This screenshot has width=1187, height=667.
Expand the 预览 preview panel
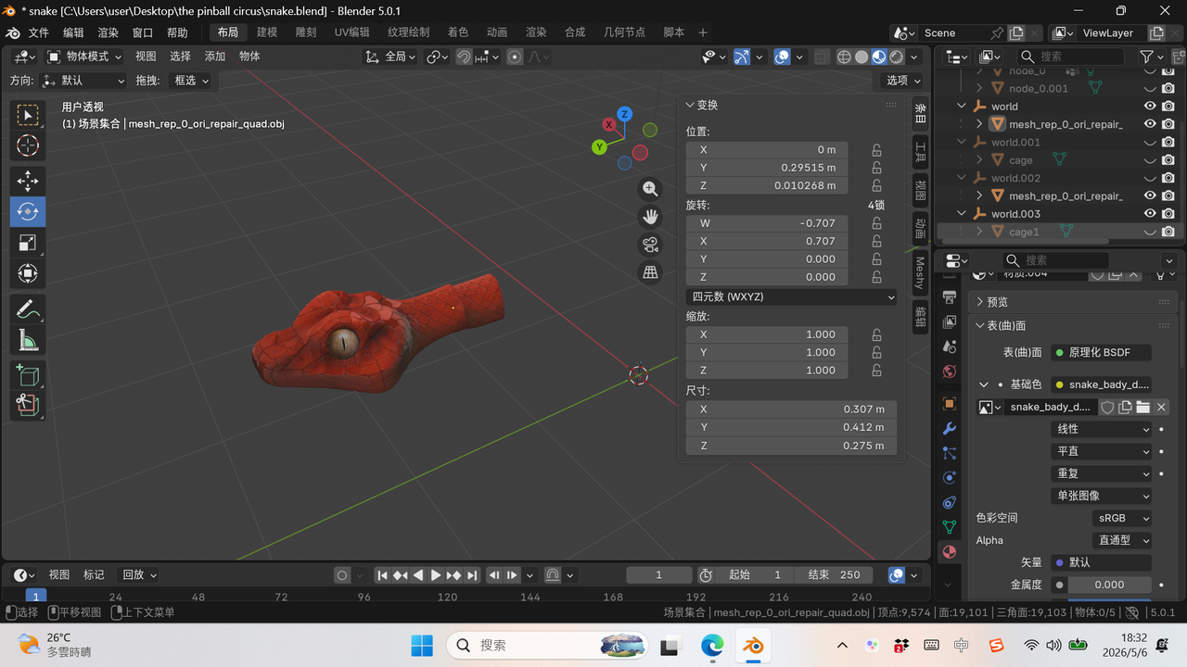pos(981,302)
